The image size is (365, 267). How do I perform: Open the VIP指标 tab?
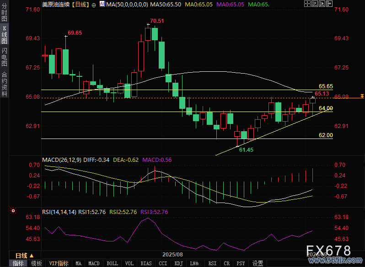(x=59, y=263)
